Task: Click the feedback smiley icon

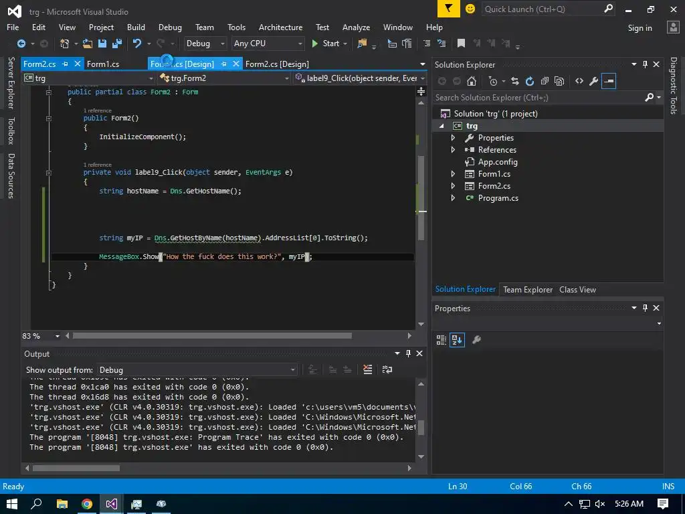Action: (x=470, y=9)
